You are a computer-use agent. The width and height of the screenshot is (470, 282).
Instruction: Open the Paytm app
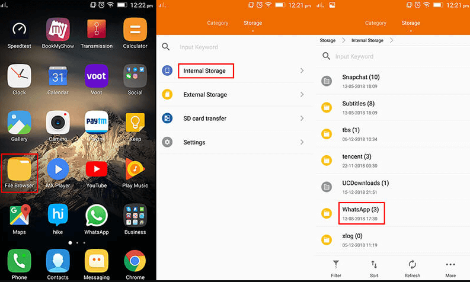(97, 122)
